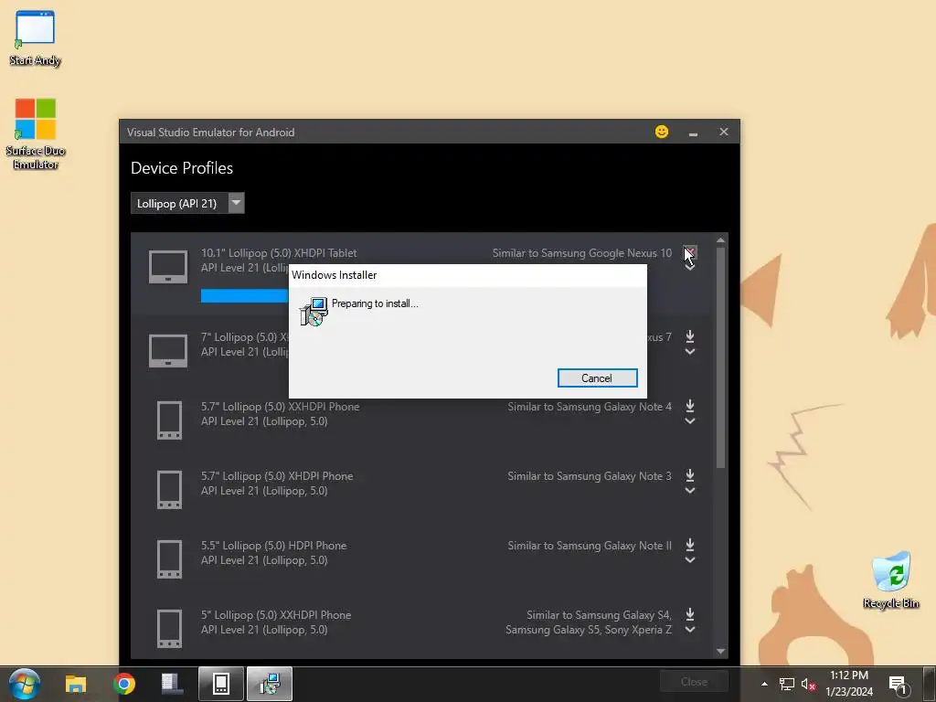Download the 7" Lollipop Nexus 7 profile
936x702 pixels.
[690, 336]
